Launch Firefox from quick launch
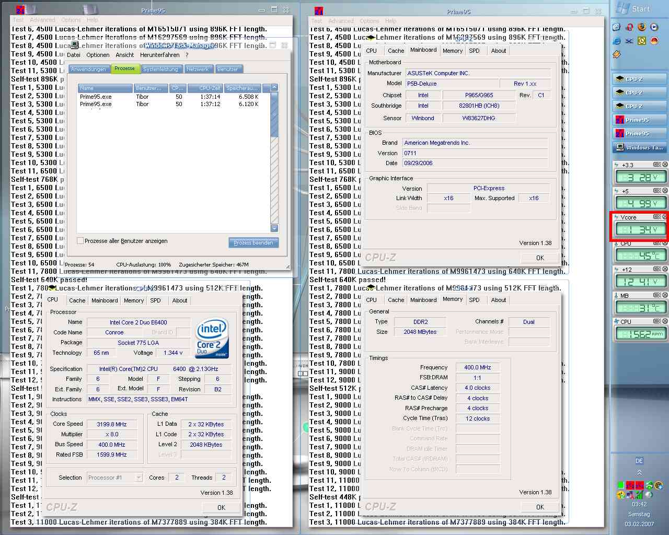The image size is (669, 535). tap(642, 27)
